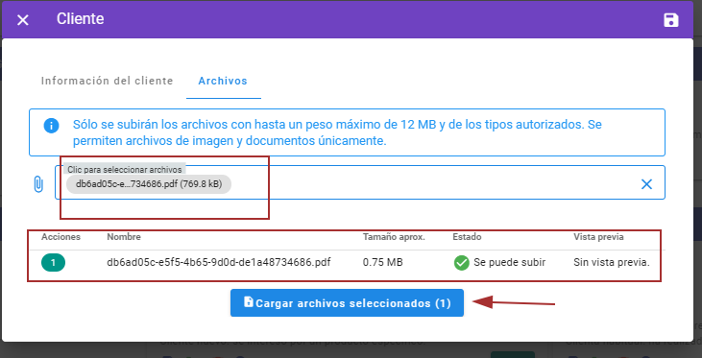Image resolution: width=702 pixels, height=358 pixels.
Task: Clear selected files with the blue X
Action: (x=646, y=184)
